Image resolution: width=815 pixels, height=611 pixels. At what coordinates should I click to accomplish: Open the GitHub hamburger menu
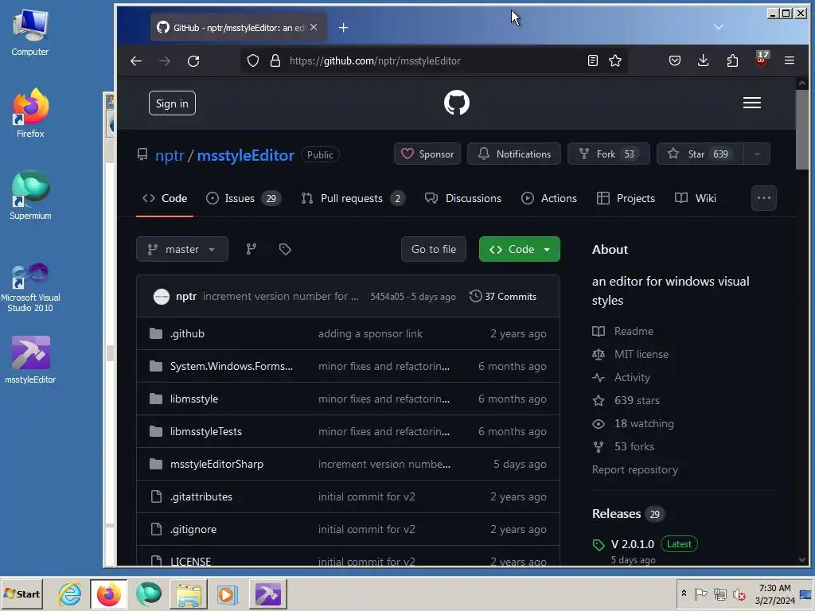click(x=751, y=103)
